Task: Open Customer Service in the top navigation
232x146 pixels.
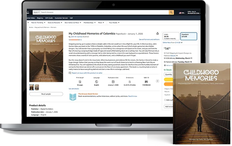Action: click(61, 18)
